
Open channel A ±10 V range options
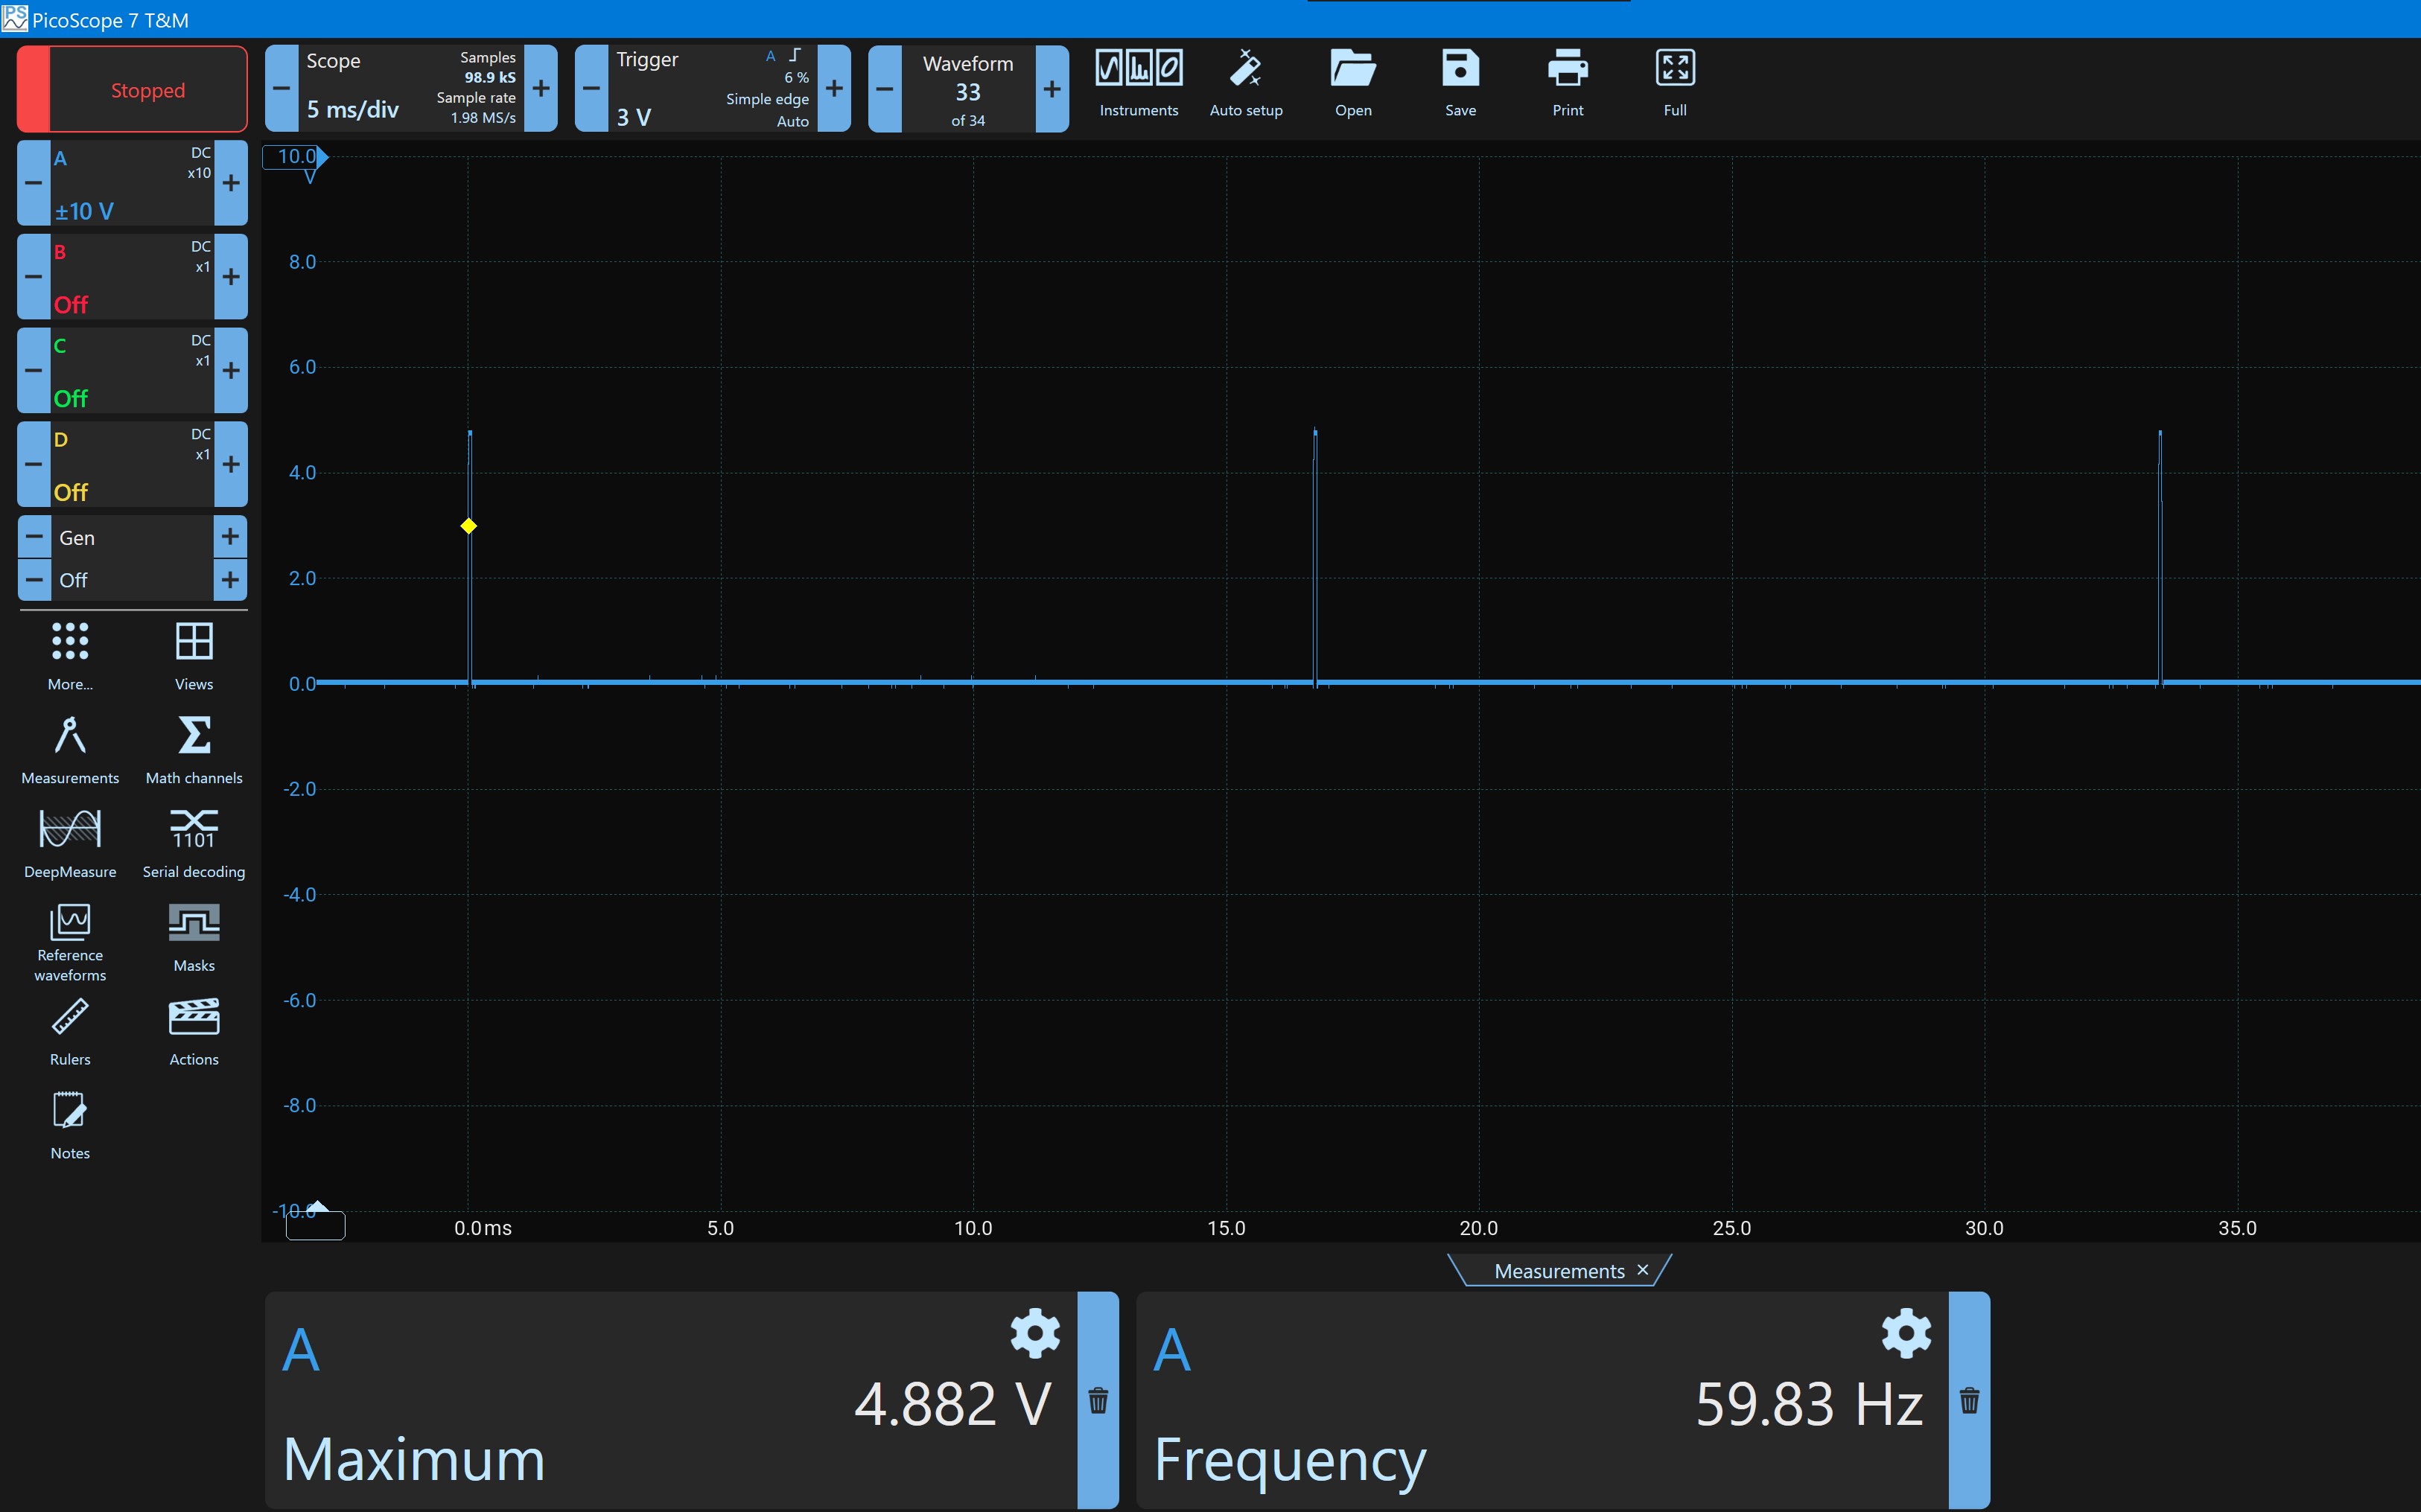pos(132,183)
